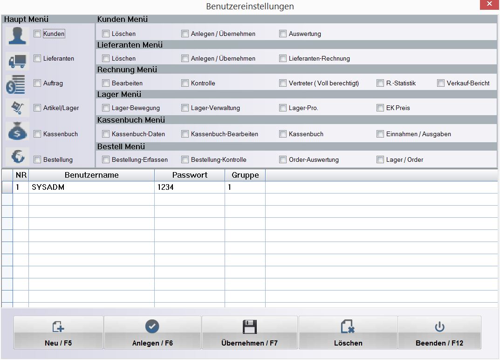Click the Passwort cell showing 1234
The width and height of the screenshot is (500, 360).
[x=189, y=187]
